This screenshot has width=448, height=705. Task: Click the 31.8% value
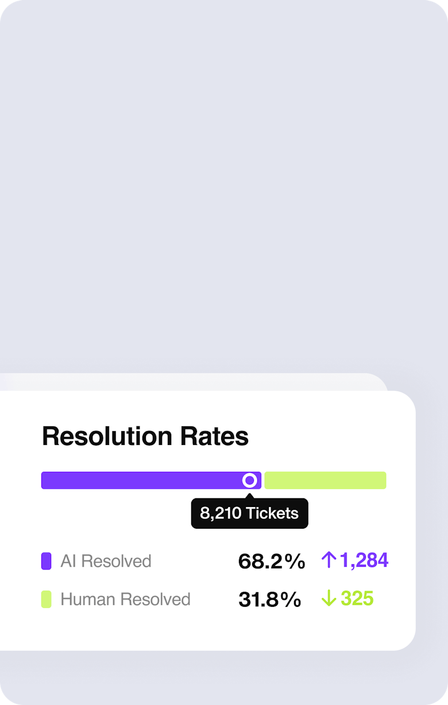(270, 600)
